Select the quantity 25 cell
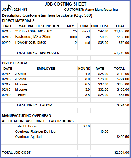 pyautogui.click(x=70, y=31)
